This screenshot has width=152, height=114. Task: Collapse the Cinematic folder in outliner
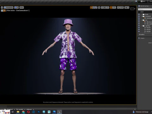pos(142,16)
